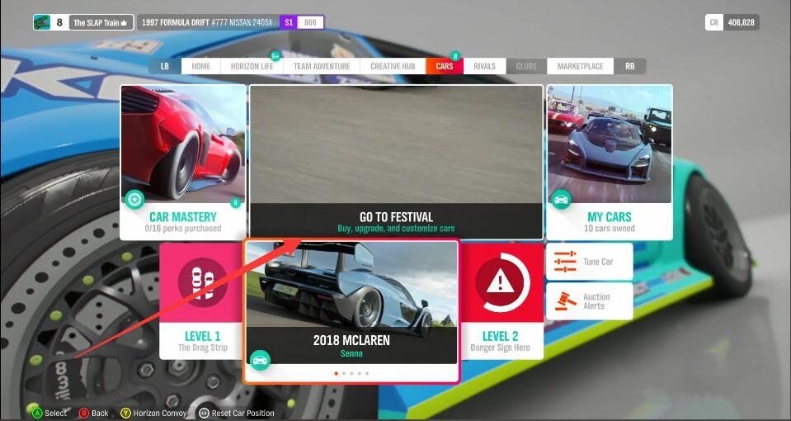This screenshot has width=791, height=421.
Task: Click the danger sign warning icon
Action: pyautogui.click(x=500, y=282)
